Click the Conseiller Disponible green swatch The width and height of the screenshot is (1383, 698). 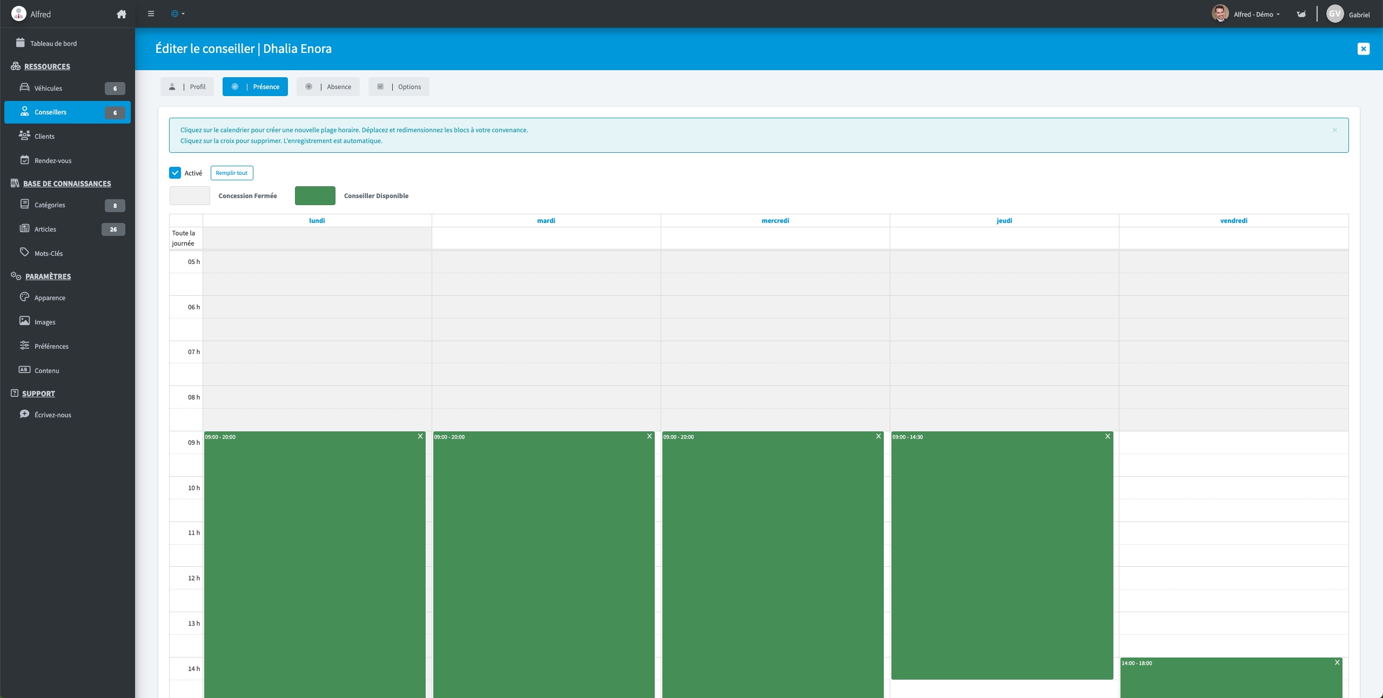coord(315,195)
